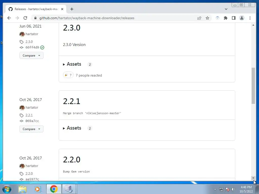Open Compare dropdown for release 2.3.0
259x194 pixels.
pyautogui.click(x=31, y=55)
